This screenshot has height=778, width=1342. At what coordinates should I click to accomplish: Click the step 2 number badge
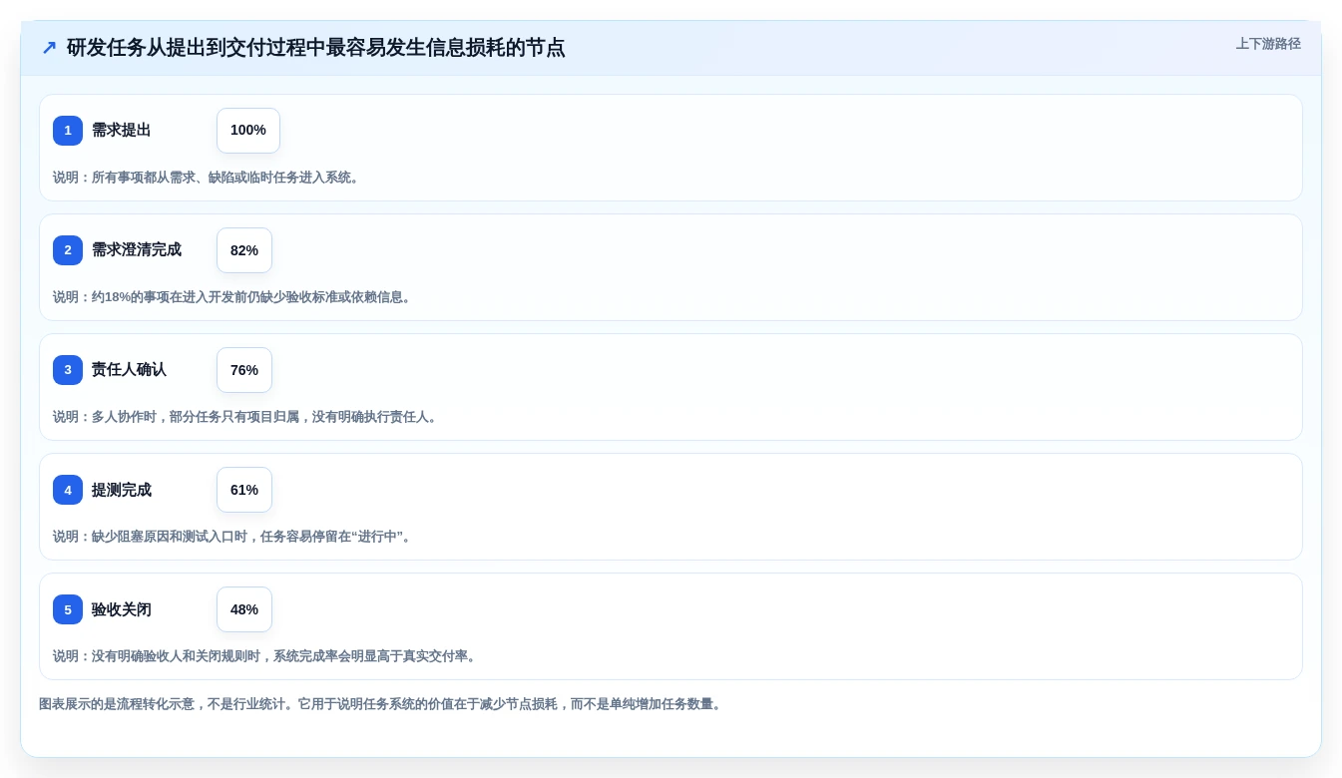pyautogui.click(x=68, y=250)
